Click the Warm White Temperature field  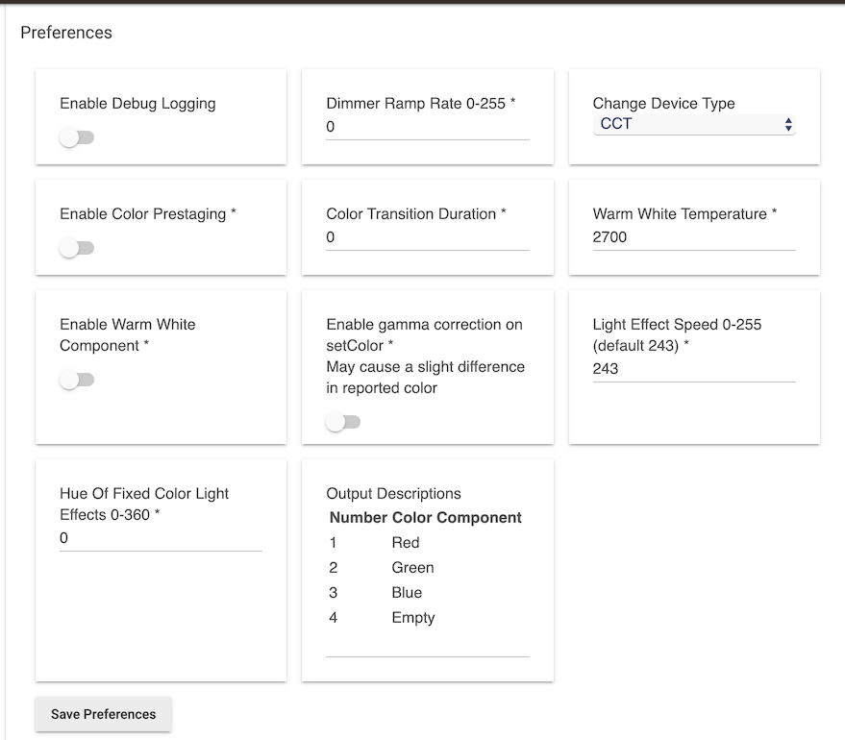[x=693, y=237]
